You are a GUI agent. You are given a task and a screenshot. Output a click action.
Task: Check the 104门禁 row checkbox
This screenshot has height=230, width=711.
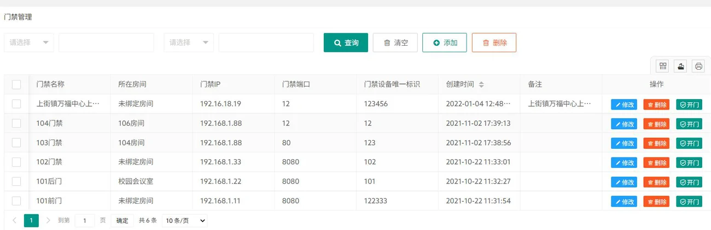coord(16,123)
